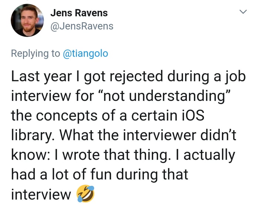
Task: Open the Jens Ravens display name link
Action: pos(79,13)
